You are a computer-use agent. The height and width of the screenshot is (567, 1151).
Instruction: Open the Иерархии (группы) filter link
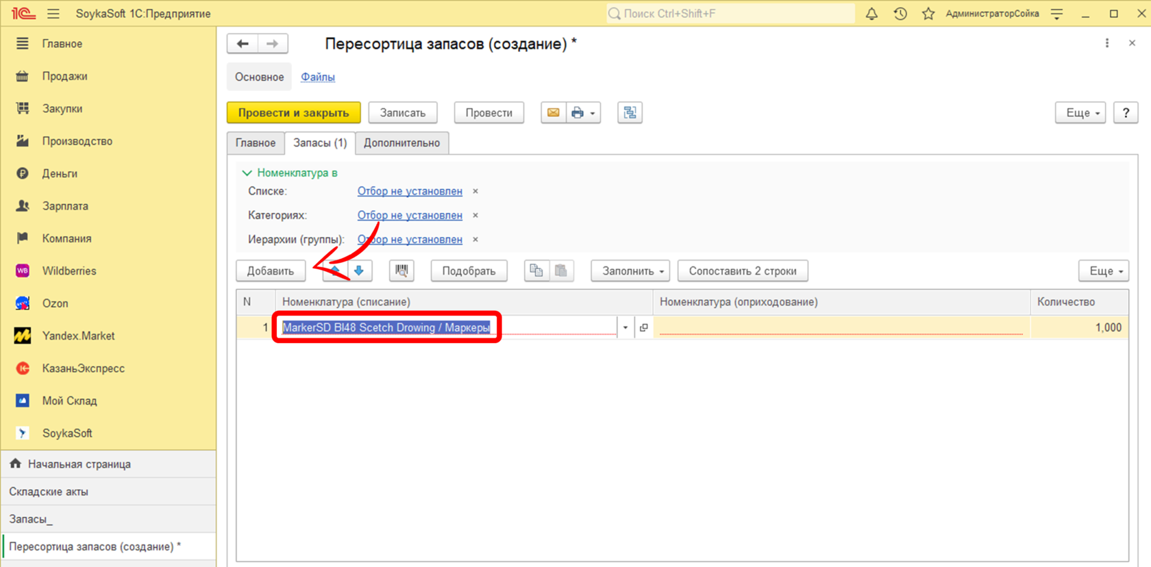tap(410, 240)
